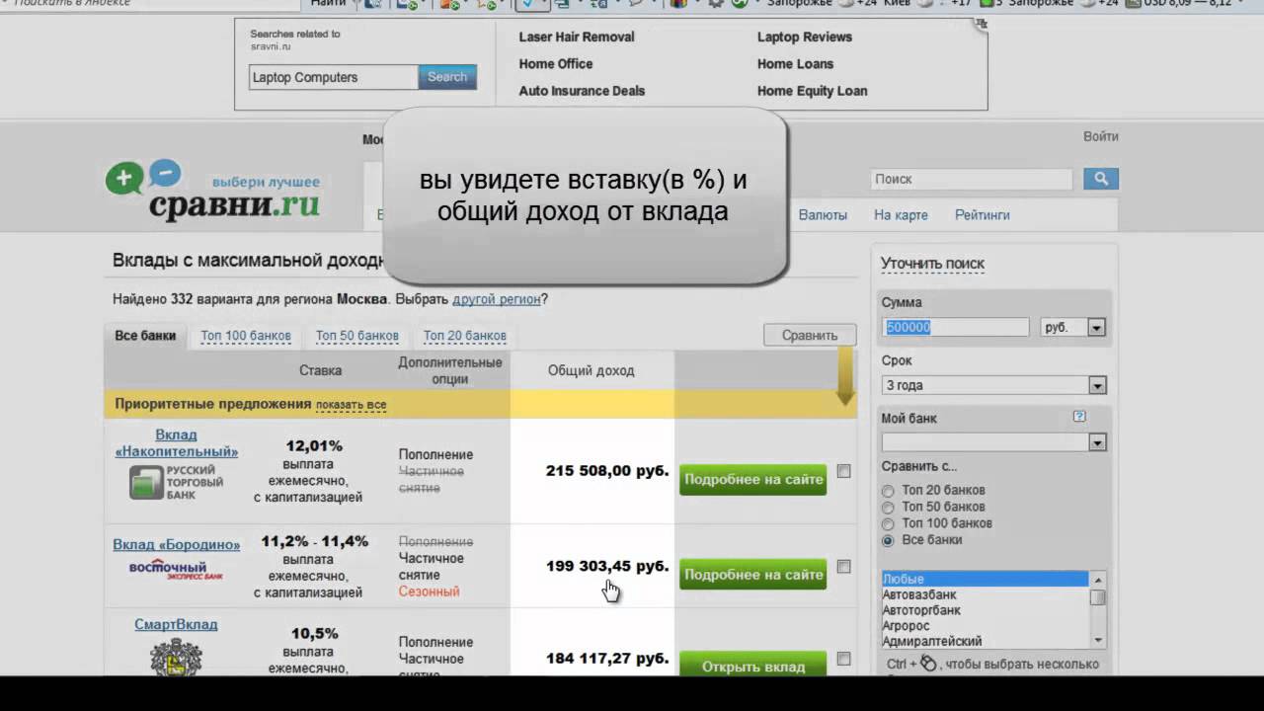1264x711 pixels.
Task: Click the Сезонный option label
Action: [429, 592]
